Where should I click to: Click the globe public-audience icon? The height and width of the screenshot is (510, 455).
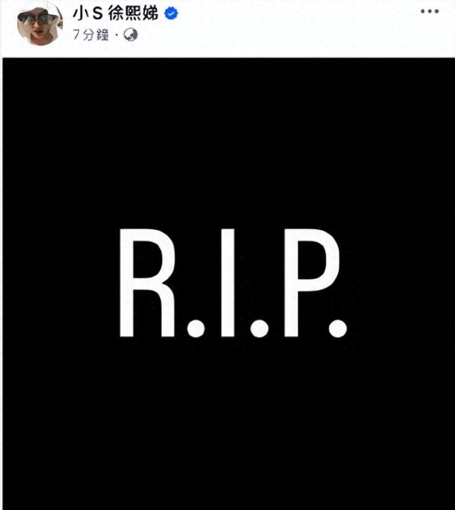[x=130, y=34]
